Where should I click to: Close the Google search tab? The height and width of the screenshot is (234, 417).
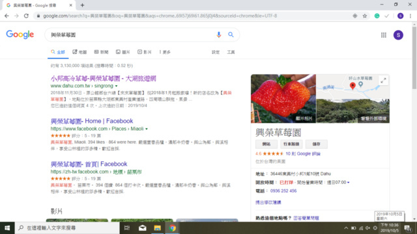click(71, 5)
